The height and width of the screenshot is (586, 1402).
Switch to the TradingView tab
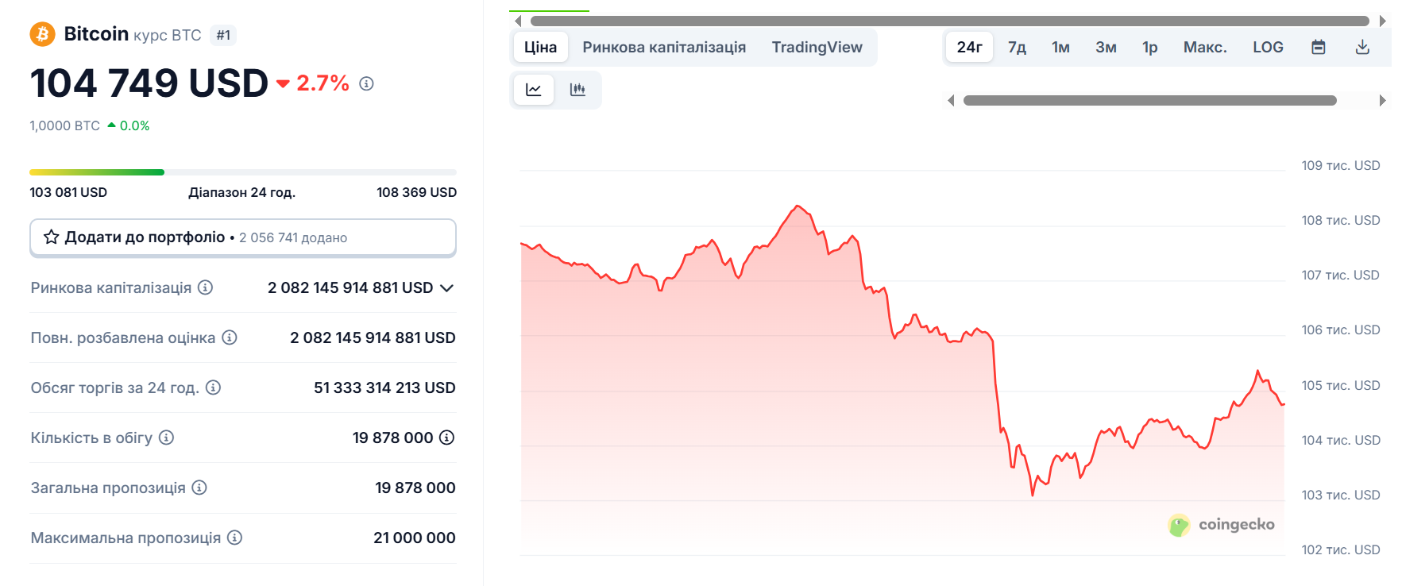point(817,48)
